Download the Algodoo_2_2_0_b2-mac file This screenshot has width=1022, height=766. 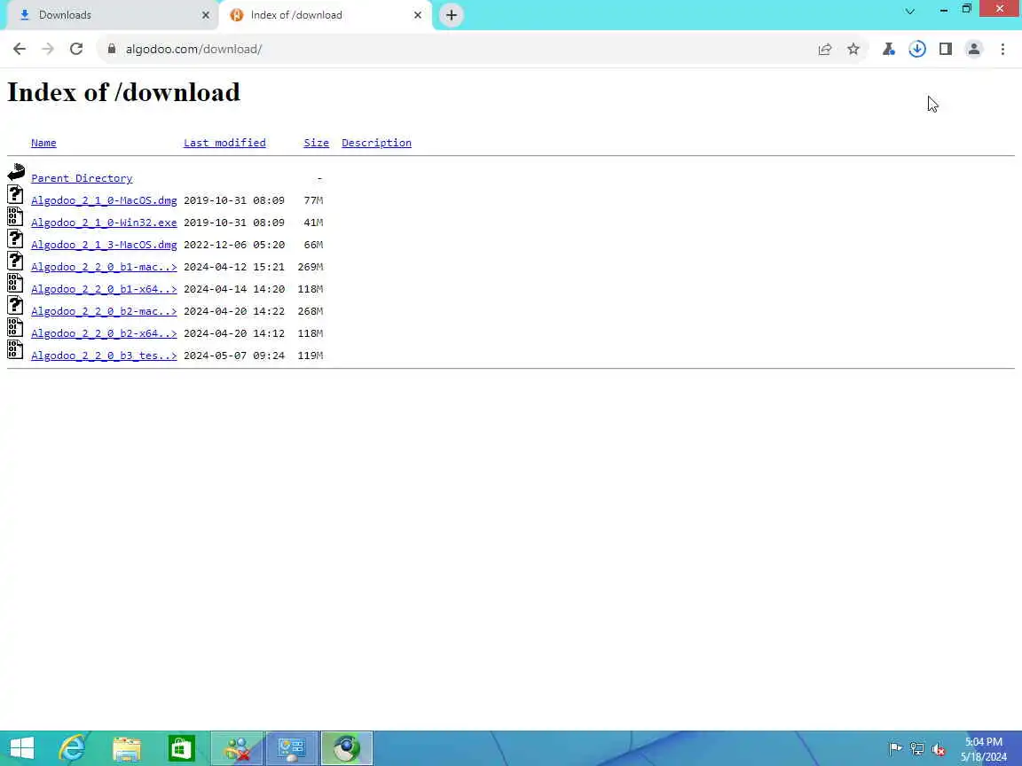point(104,310)
